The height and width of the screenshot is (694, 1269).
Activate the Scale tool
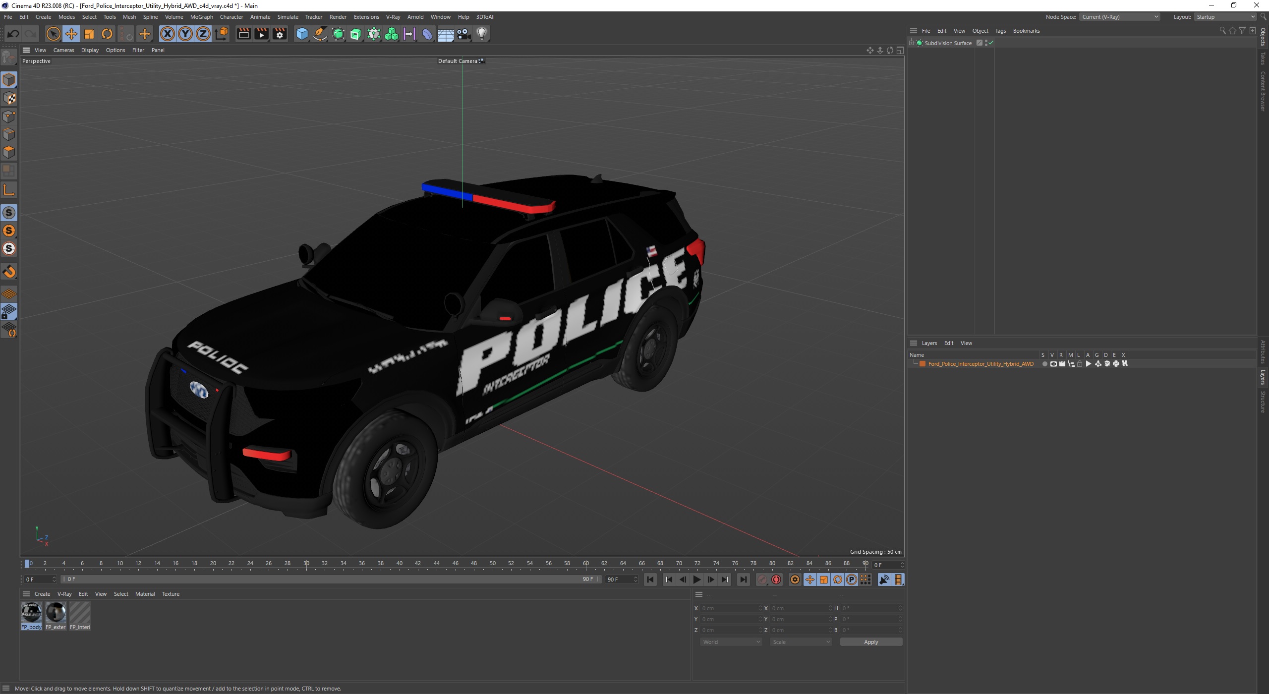[89, 34]
